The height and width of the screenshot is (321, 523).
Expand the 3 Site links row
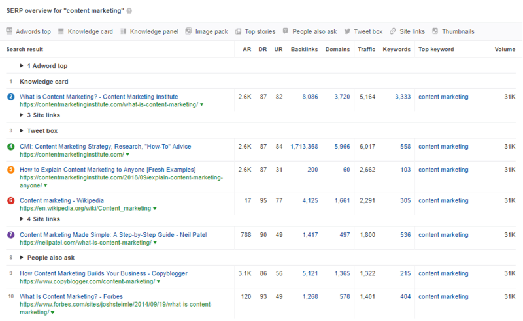click(x=22, y=115)
